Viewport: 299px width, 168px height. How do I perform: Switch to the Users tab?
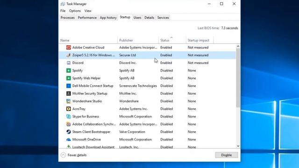click(x=137, y=18)
